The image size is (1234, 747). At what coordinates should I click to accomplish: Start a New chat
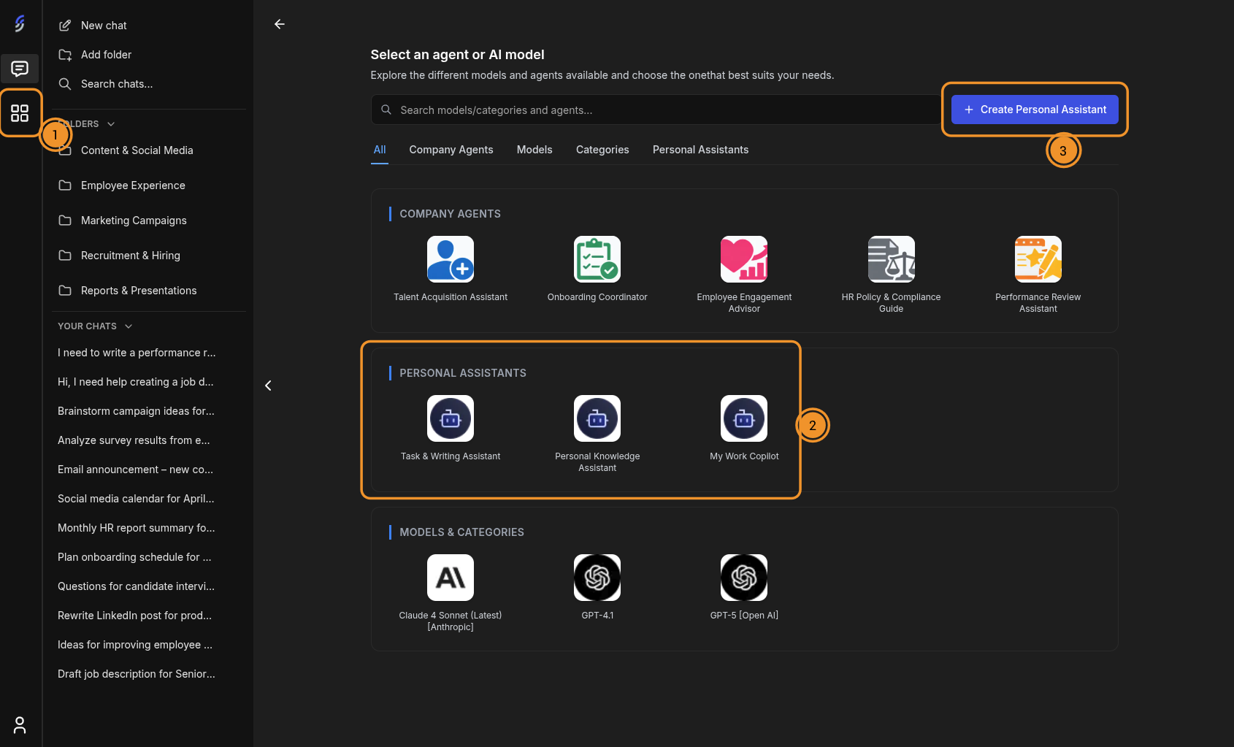(x=104, y=25)
